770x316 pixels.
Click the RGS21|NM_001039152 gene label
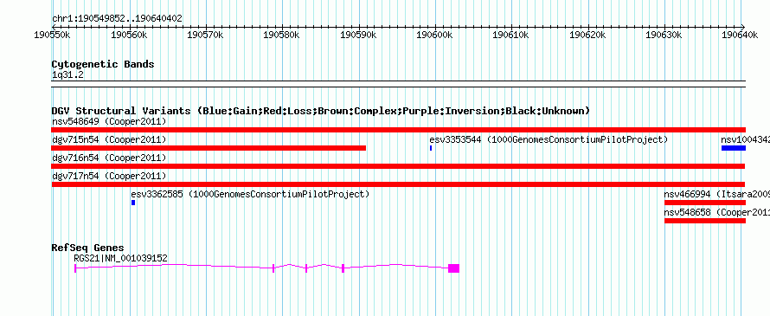(x=121, y=258)
